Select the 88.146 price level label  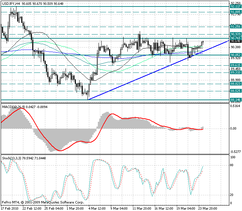235,100
